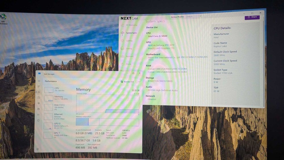The image size is (284, 160).
Task: Click the NZXT CAM logo
Action: tap(129, 18)
